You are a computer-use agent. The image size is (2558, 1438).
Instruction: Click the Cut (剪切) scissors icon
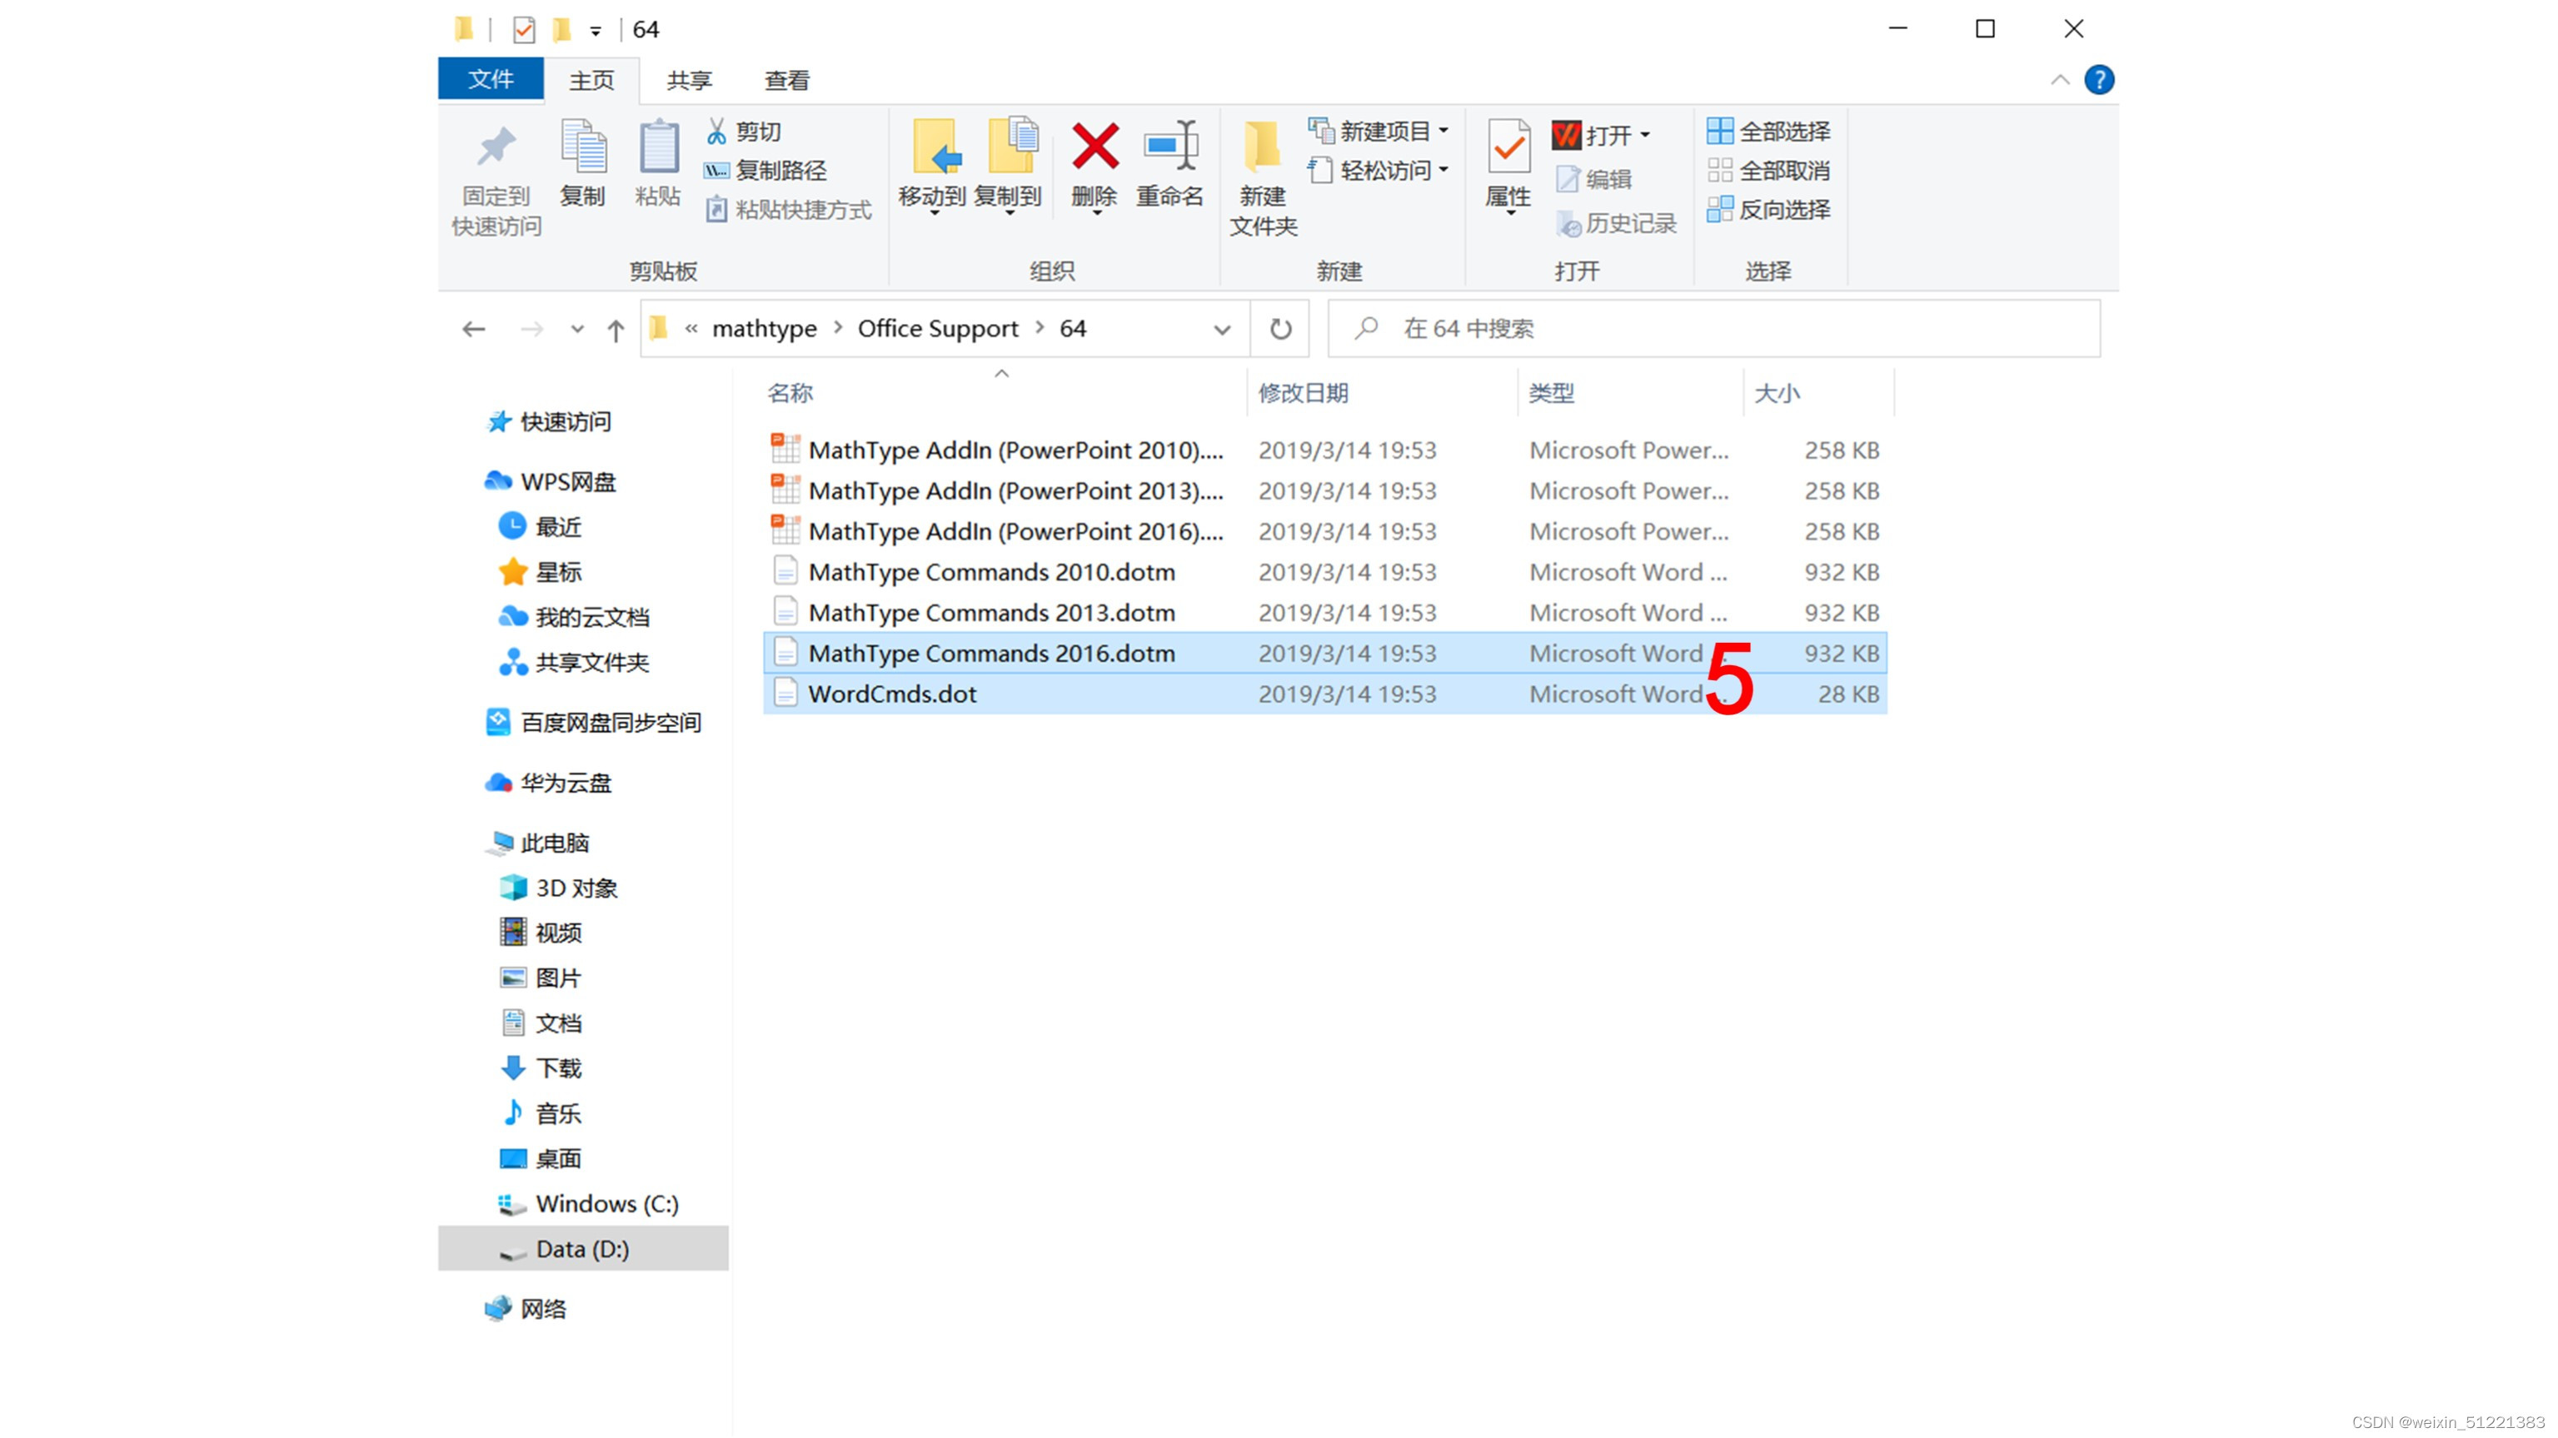coord(716,131)
